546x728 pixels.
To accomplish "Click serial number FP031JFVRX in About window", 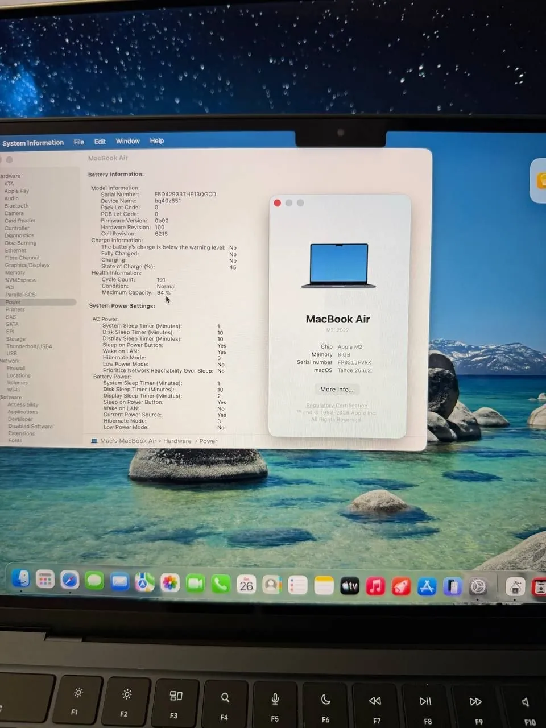I will pos(354,362).
